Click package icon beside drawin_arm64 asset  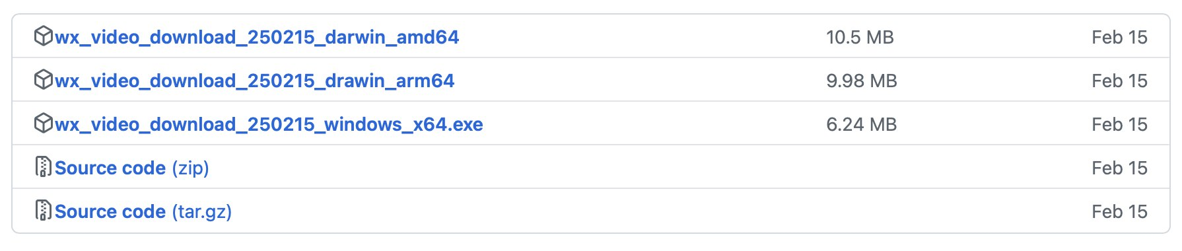click(43, 79)
